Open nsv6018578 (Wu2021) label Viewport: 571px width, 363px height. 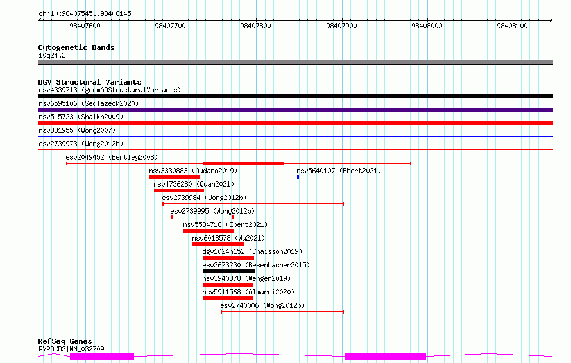click(x=228, y=238)
